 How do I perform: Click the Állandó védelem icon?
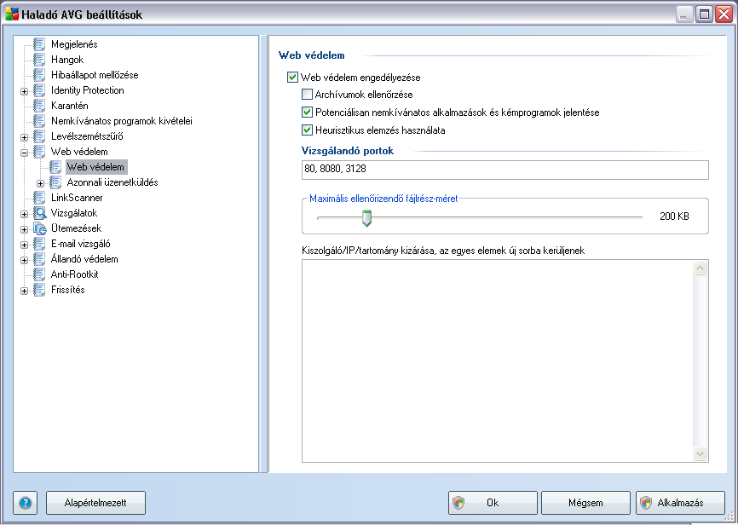point(39,259)
